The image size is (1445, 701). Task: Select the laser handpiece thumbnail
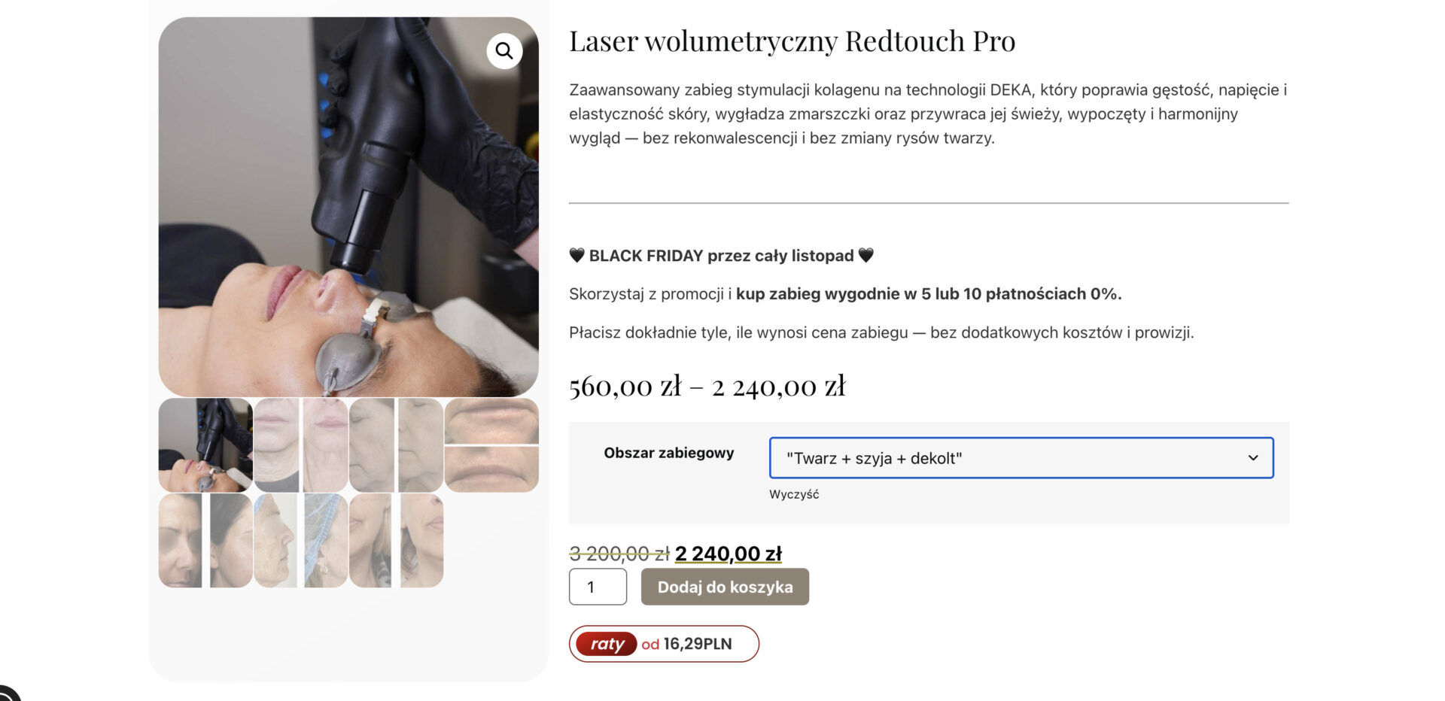205,445
